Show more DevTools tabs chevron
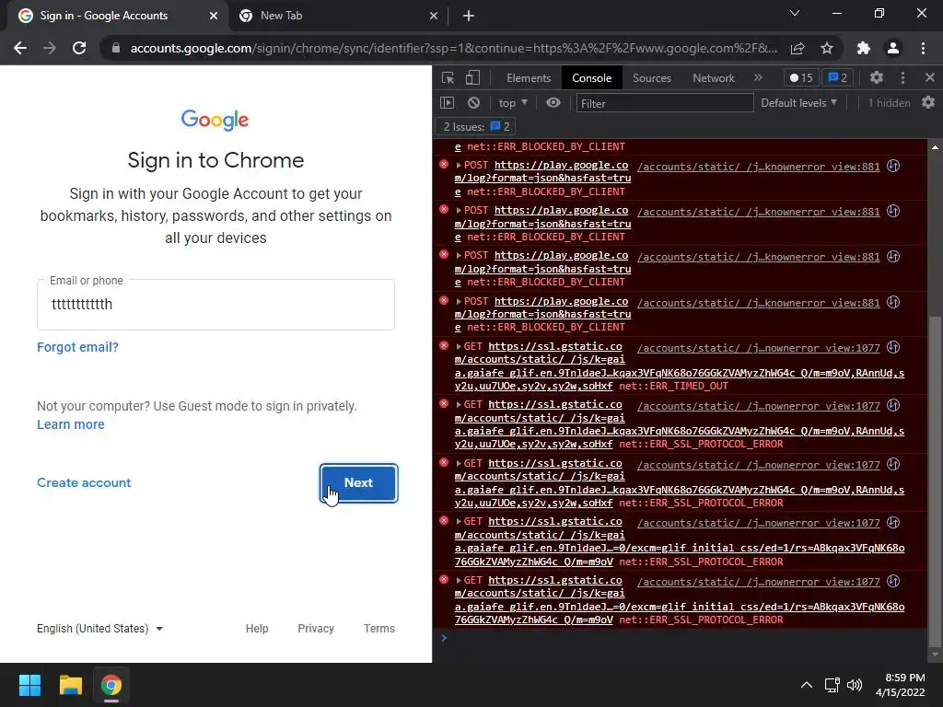Image resolution: width=943 pixels, height=707 pixels. click(758, 77)
